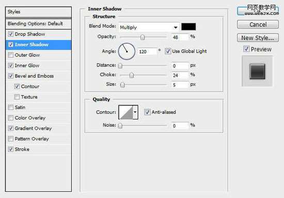Click the style preview thumbnail
The width and height of the screenshot is (284, 198).
(257, 71)
